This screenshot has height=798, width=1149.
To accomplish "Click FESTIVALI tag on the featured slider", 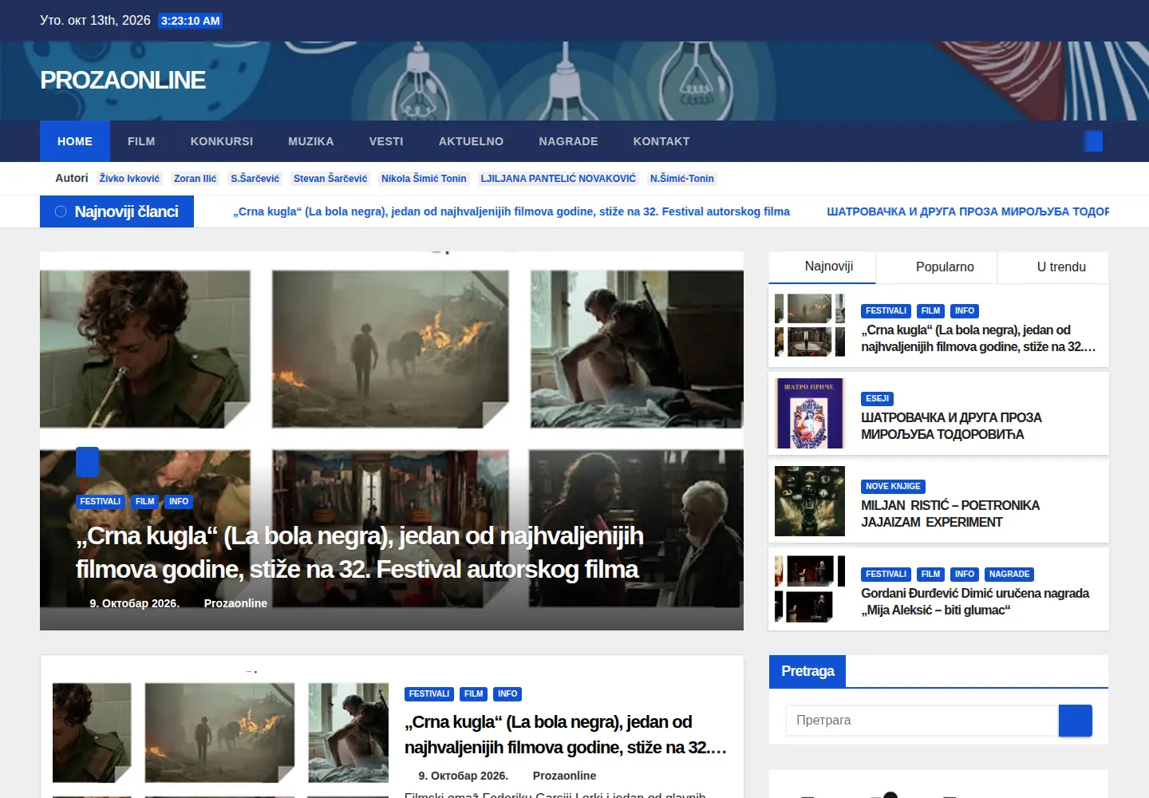I will pyautogui.click(x=101, y=502).
